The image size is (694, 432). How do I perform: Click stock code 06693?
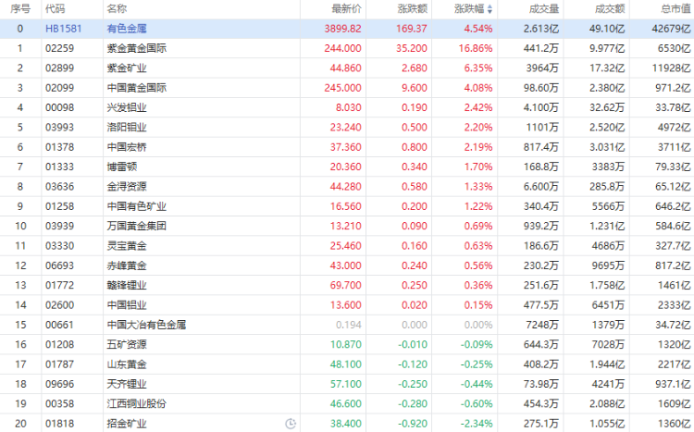tap(60, 265)
